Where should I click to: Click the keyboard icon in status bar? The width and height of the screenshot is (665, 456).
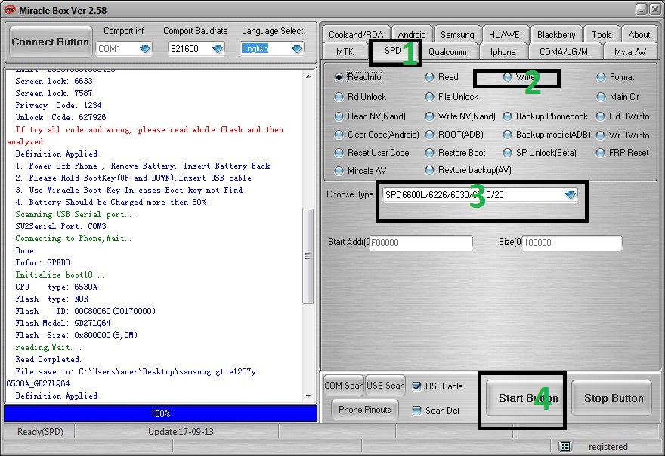pyautogui.click(x=565, y=447)
